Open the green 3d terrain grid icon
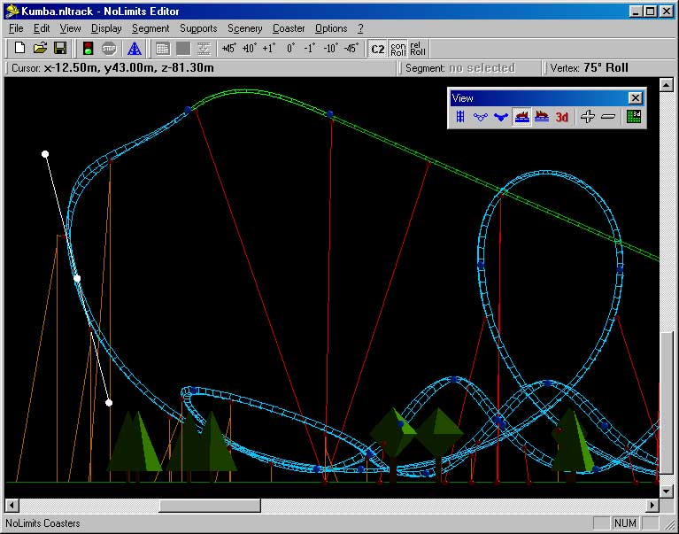Screen dimensions: 679x534 tap(634, 117)
